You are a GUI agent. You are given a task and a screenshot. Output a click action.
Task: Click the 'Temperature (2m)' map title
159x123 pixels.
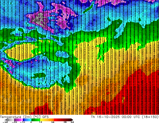coord(16,117)
